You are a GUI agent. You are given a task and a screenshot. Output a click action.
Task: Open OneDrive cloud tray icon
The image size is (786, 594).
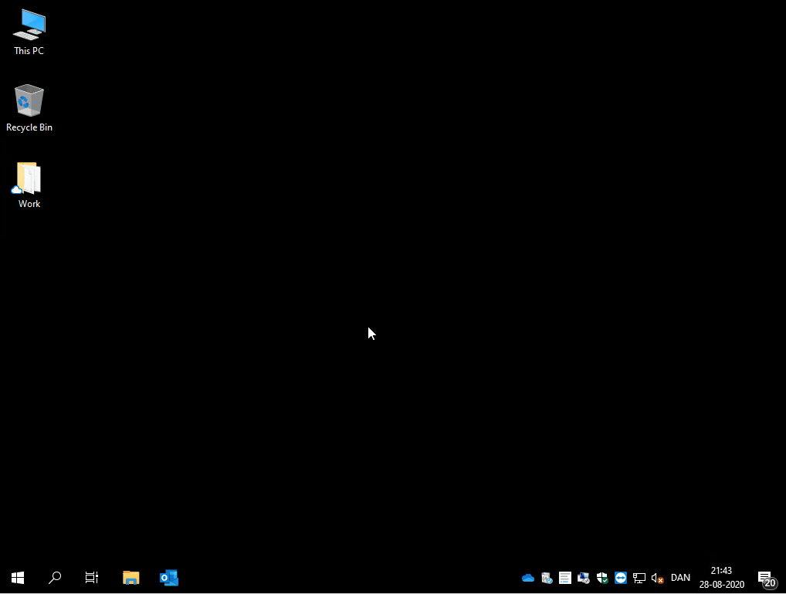click(x=528, y=578)
